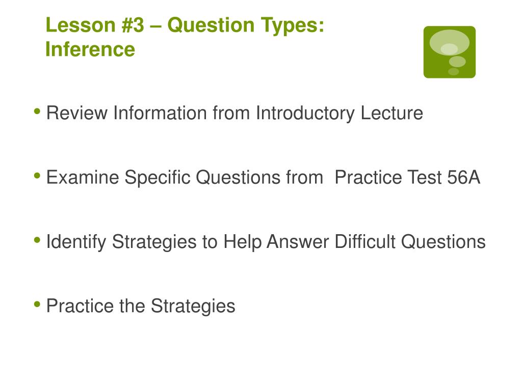Click the words Difficult Questions
522x391 pixels.
[x=410, y=242]
